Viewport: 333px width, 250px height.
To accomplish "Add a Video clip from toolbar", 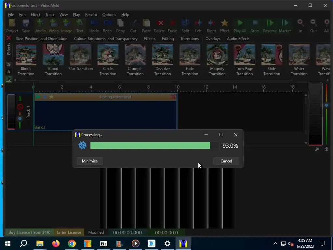I will [54, 26].
